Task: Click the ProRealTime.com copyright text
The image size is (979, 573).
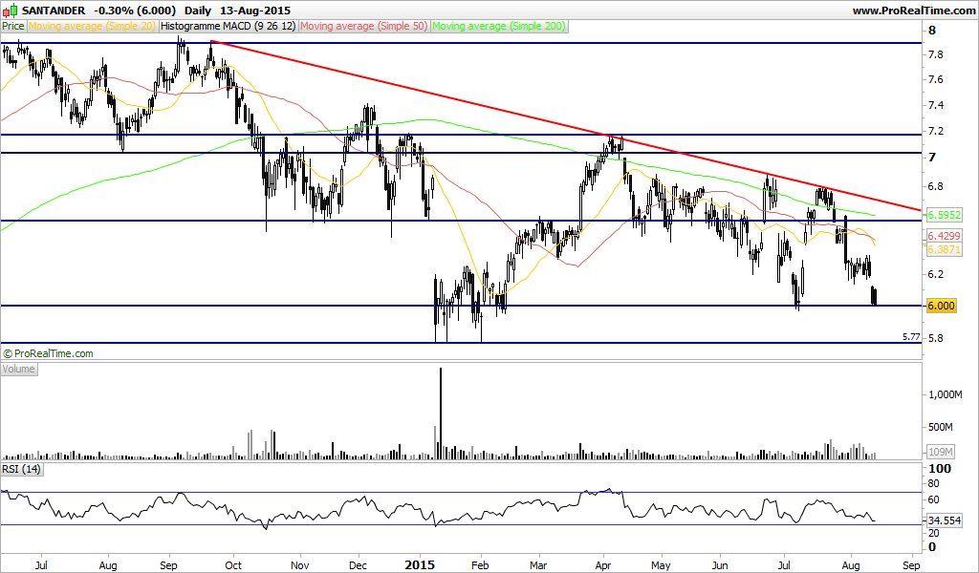Action: (x=48, y=353)
